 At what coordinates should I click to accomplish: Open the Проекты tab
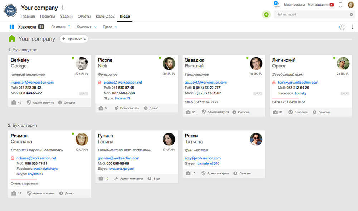(x=48, y=17)
